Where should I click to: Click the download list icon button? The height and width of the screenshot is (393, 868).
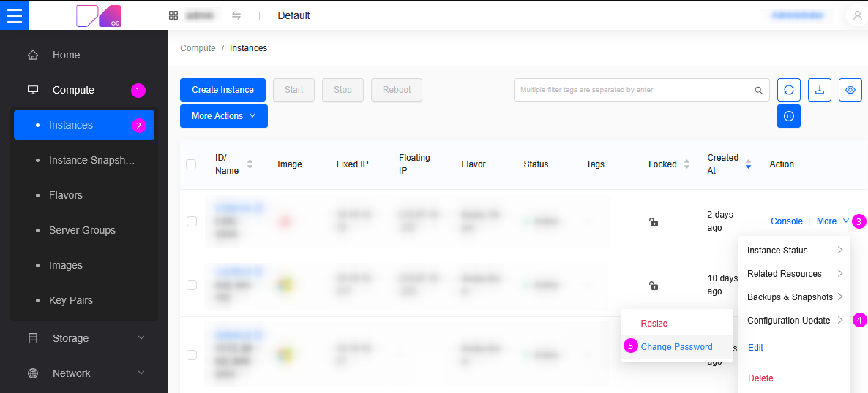[x=820, y=90]
